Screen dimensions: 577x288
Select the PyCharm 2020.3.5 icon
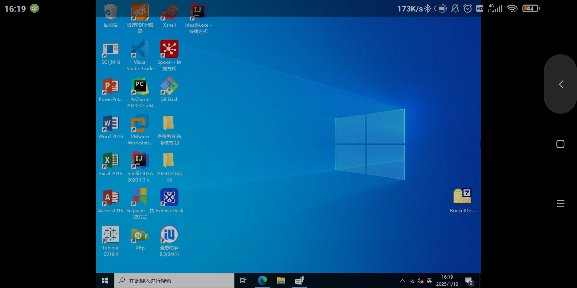tap(140, 87)
